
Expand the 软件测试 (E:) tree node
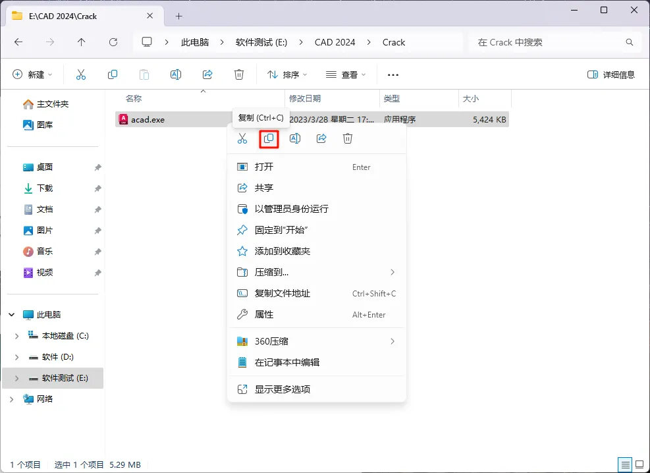[16, 378]
